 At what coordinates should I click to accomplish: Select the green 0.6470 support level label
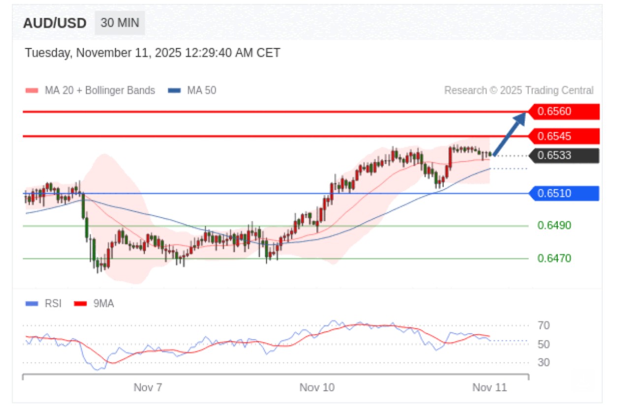click(x=554, y=258)
